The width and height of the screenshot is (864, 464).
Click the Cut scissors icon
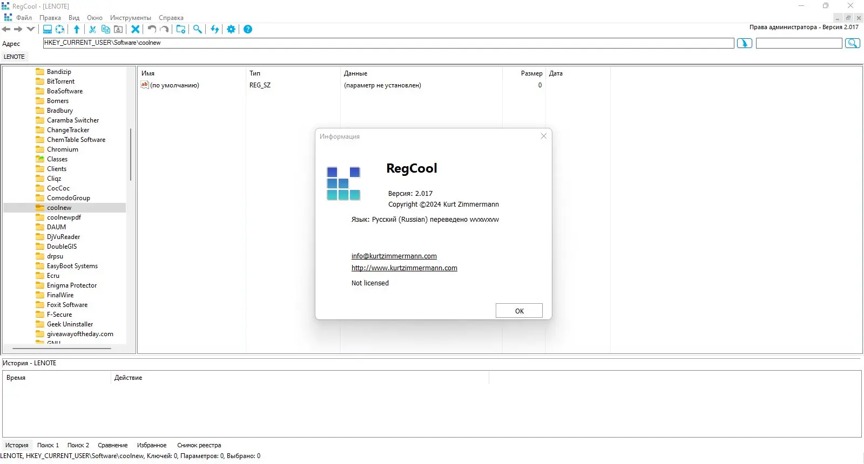[92, 29]
